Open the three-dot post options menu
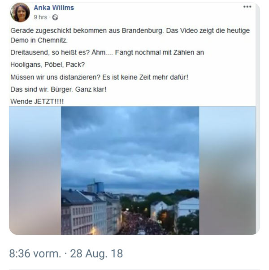 247,7
